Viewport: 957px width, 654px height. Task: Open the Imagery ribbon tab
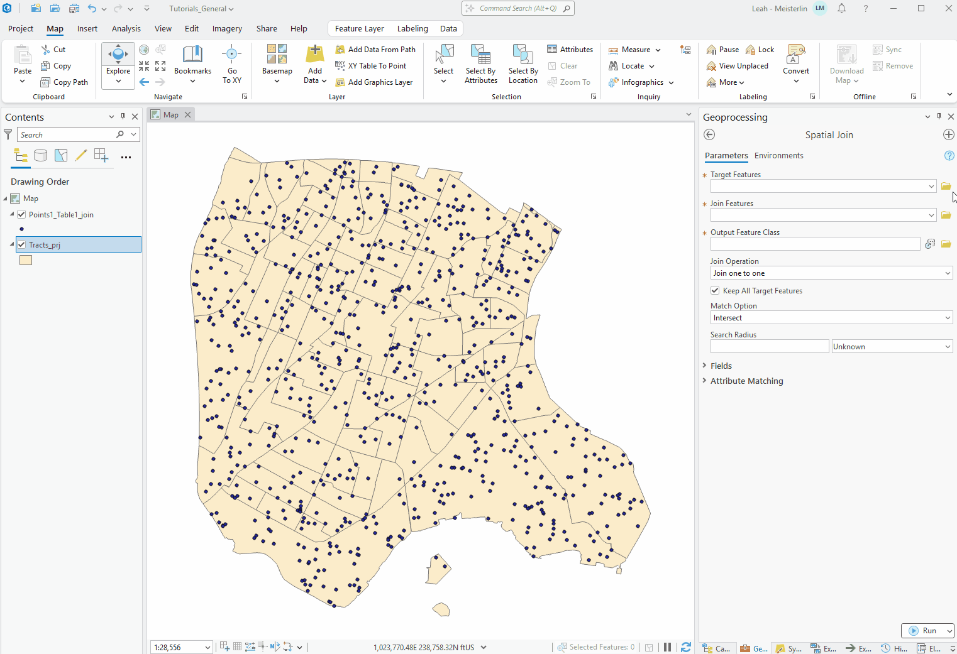coord(227,28)
